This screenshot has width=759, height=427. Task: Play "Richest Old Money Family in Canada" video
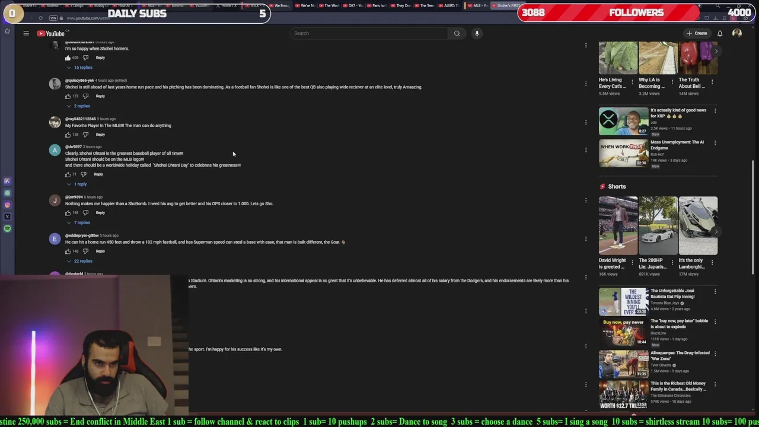pyautogui.click(x=623, y=394)
